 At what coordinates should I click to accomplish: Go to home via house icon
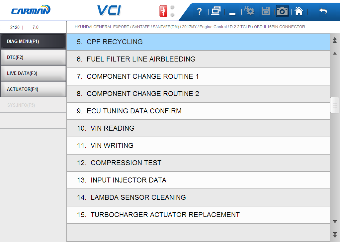tap(299, 11)
